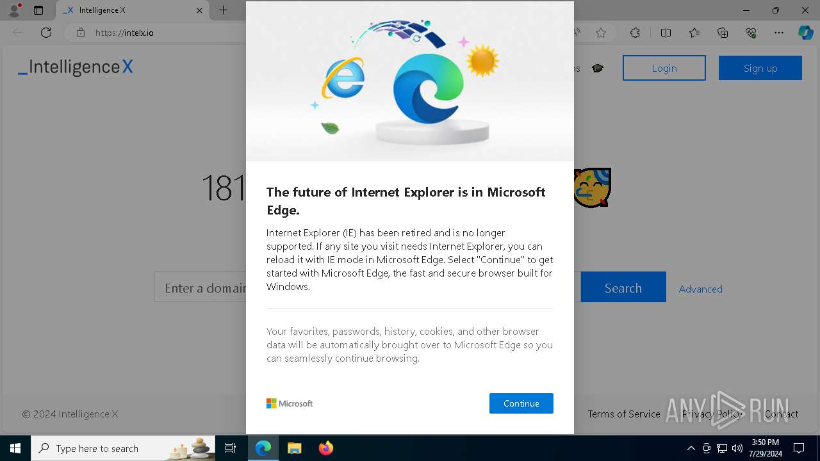Click the Intelligence X logo
Screen dimensions: 820x461
(x=76, y=67)
